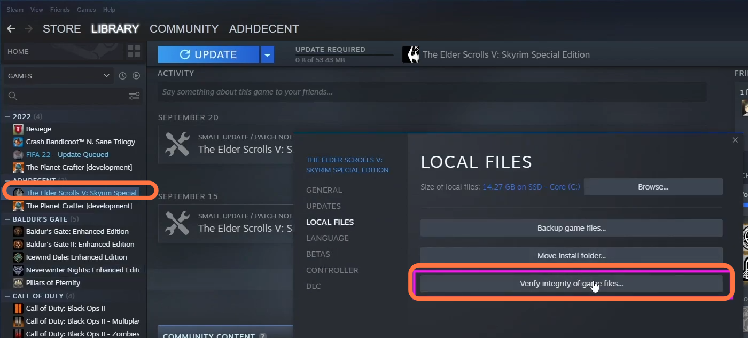The height and width of the screenshot is (338, 748).
Task: Click the library search field
Action: click(73, 96)
